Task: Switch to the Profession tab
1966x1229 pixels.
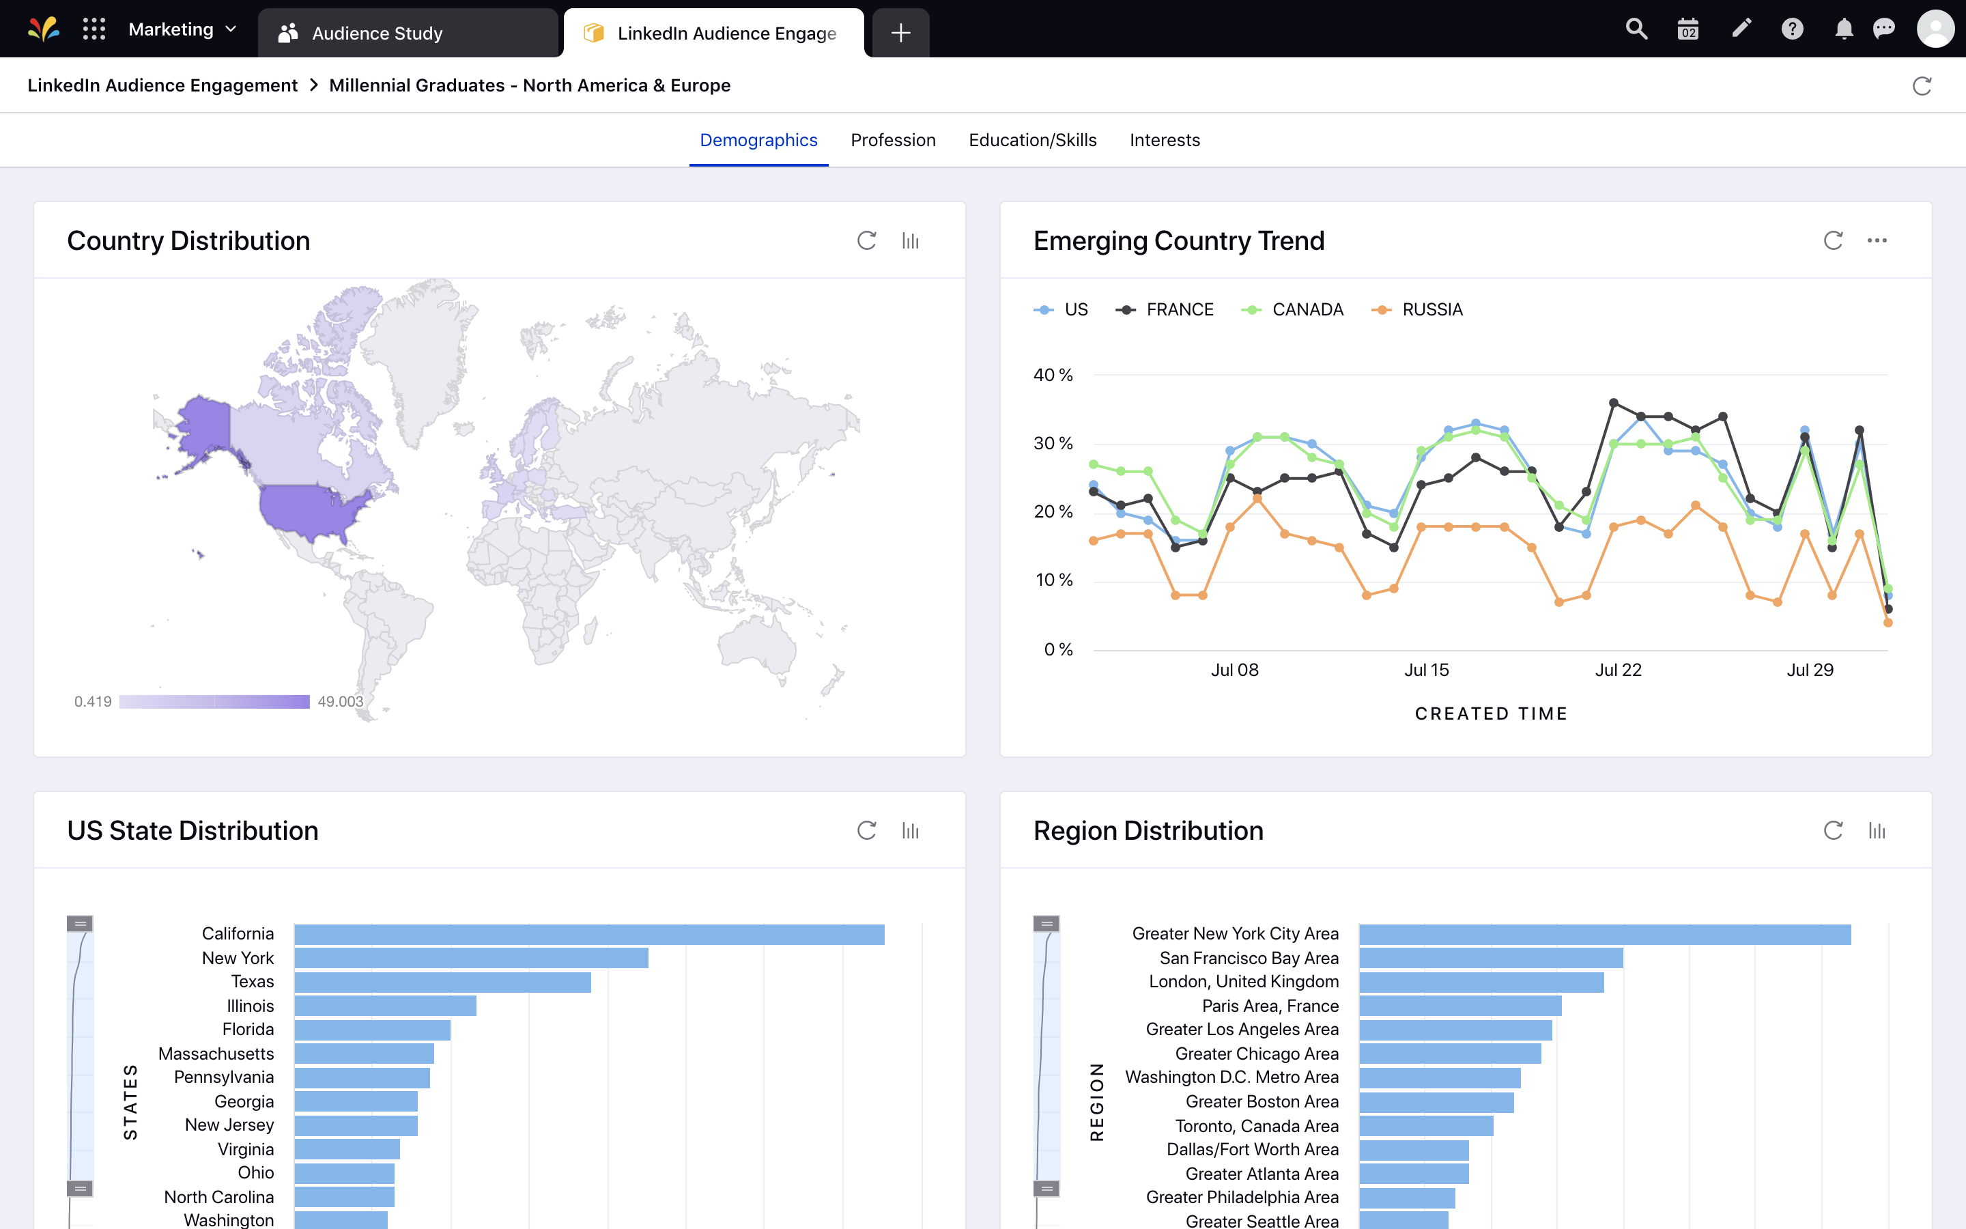Action: tap(893, 140)
